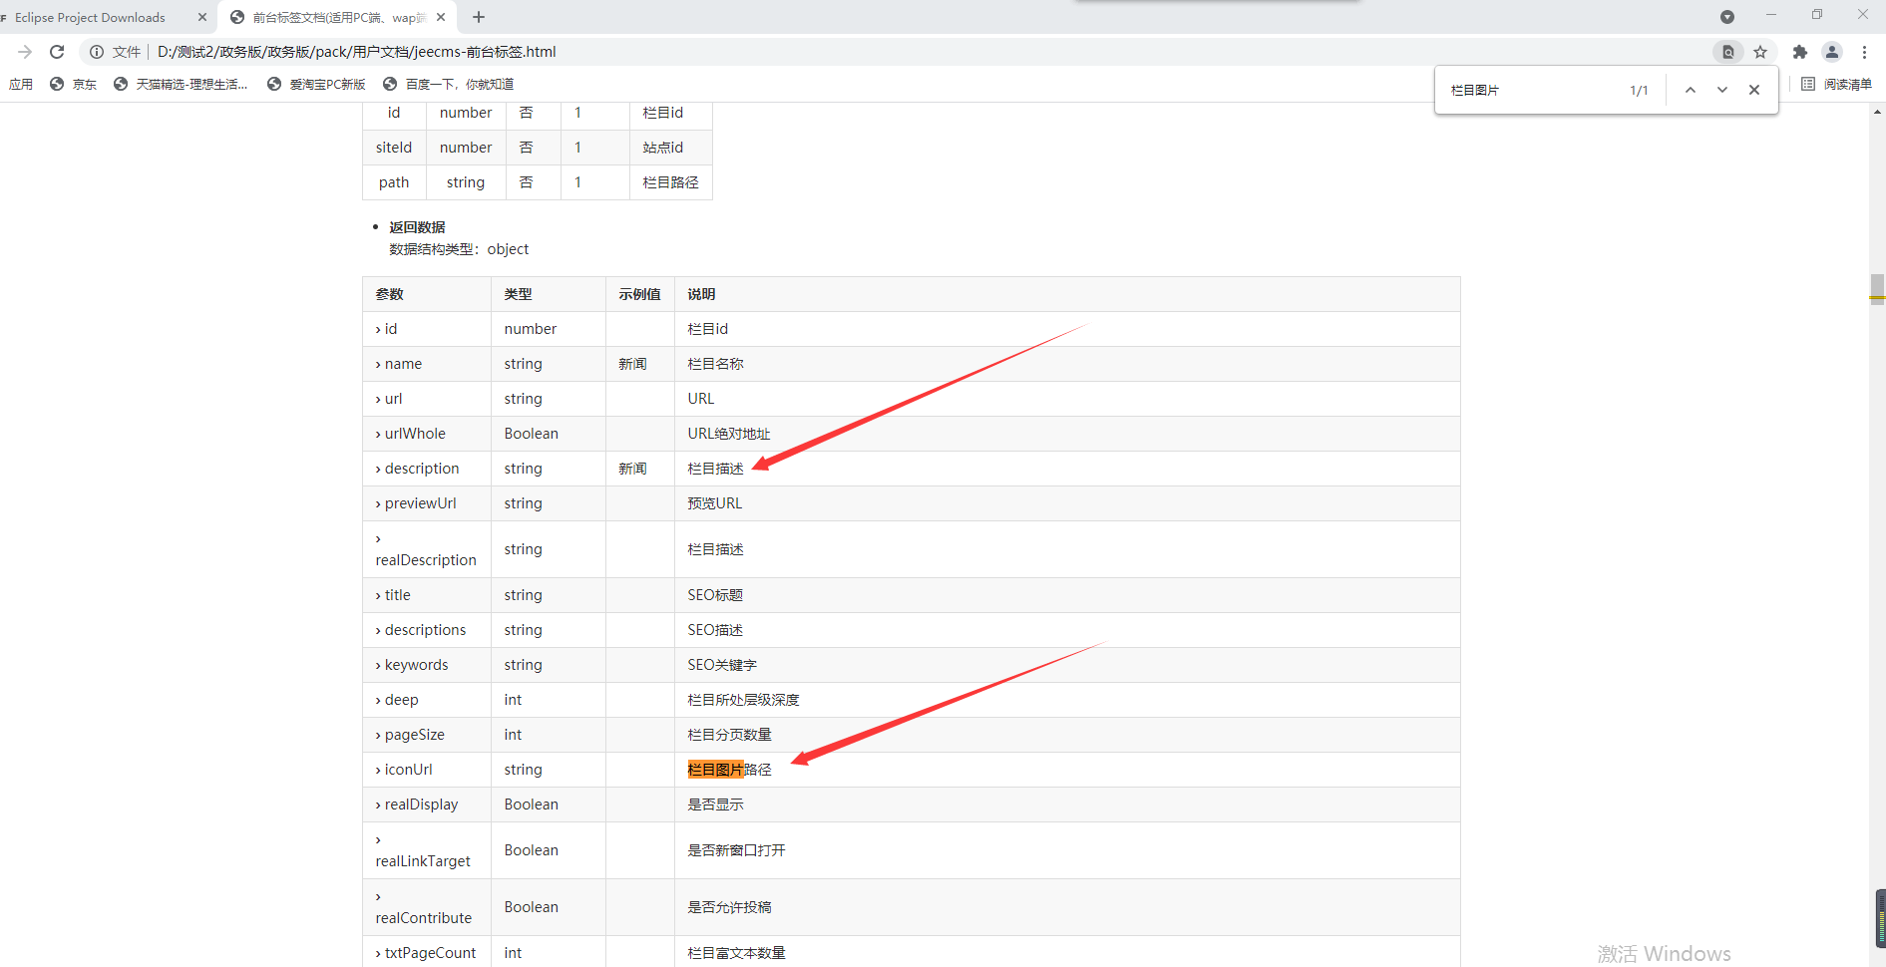Click the SEO关键字 description cell

pos(1067,665)
